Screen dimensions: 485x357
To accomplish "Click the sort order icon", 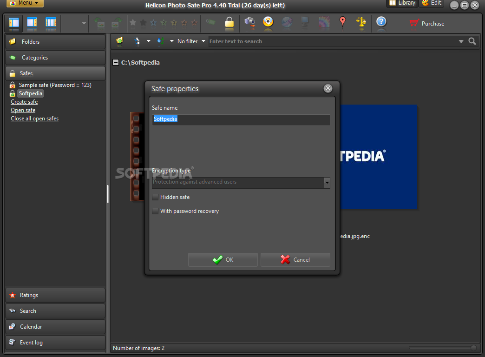I will coord(160,41).
